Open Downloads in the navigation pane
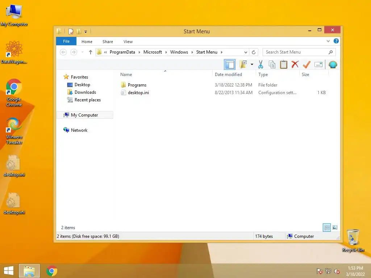The width and height of the screenshot is (371, 278). 85,92
